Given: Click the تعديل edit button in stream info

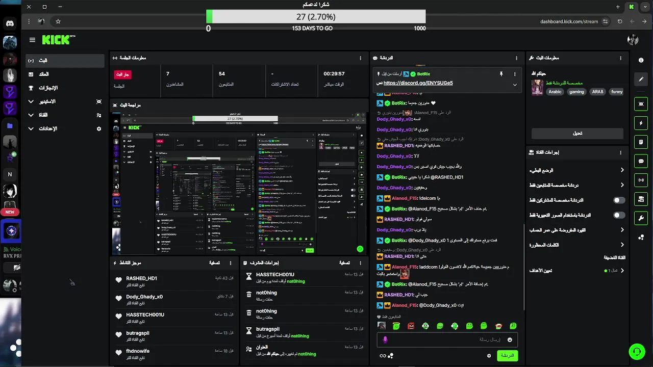Looking at the screenshot, I should click(577, 134).
